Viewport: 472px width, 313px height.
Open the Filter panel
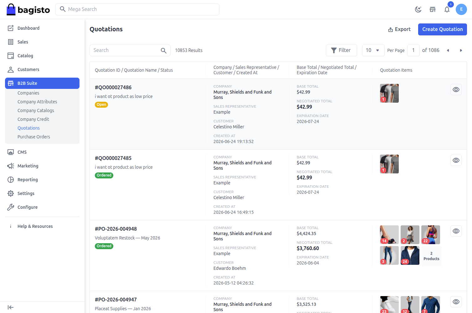pos(341,50)
